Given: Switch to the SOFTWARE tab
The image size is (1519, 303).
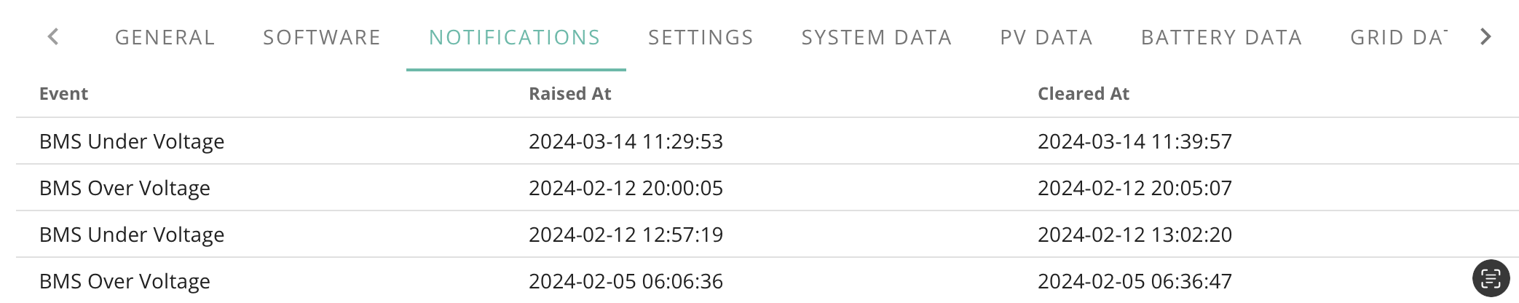Looking at the screenshot, I should (322, 37).
